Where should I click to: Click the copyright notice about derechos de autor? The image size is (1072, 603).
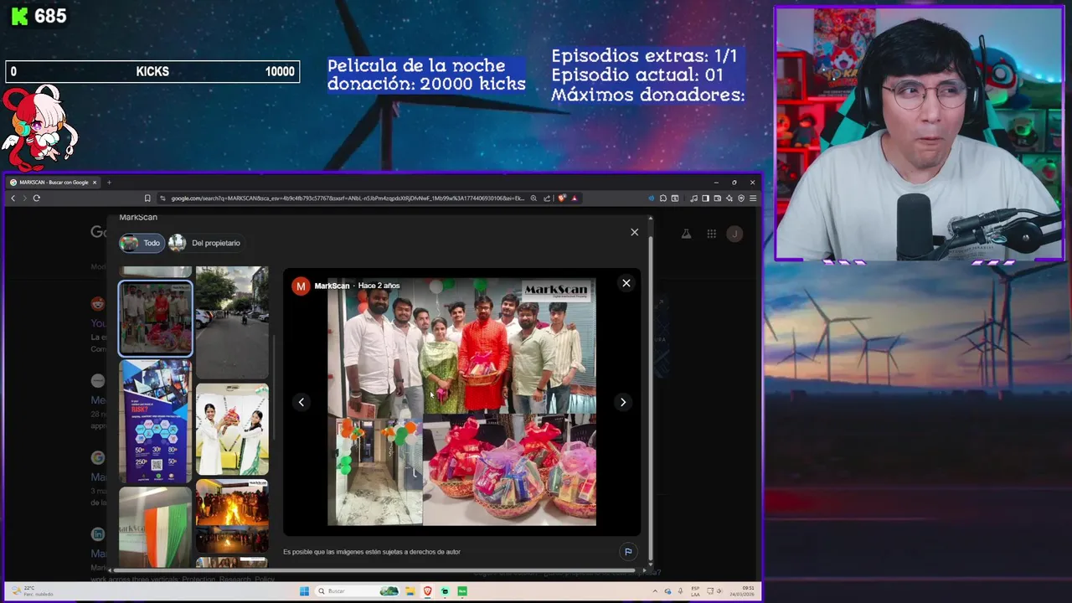[372, 552]
